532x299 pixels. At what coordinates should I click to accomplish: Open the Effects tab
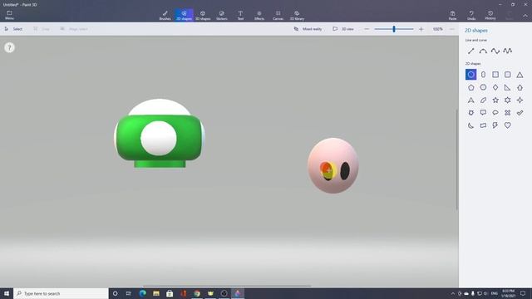[x=259, y=15]
